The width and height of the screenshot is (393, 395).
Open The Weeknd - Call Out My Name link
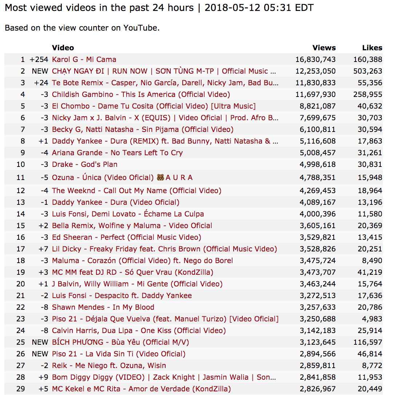136,191
